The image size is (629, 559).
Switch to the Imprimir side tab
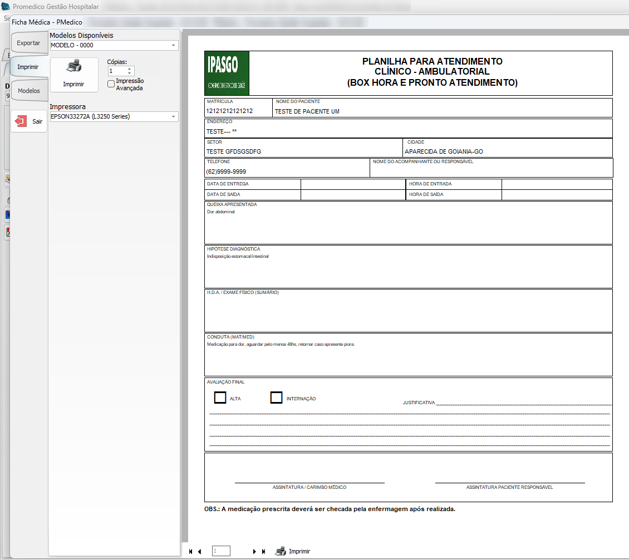tap(28, 67)
